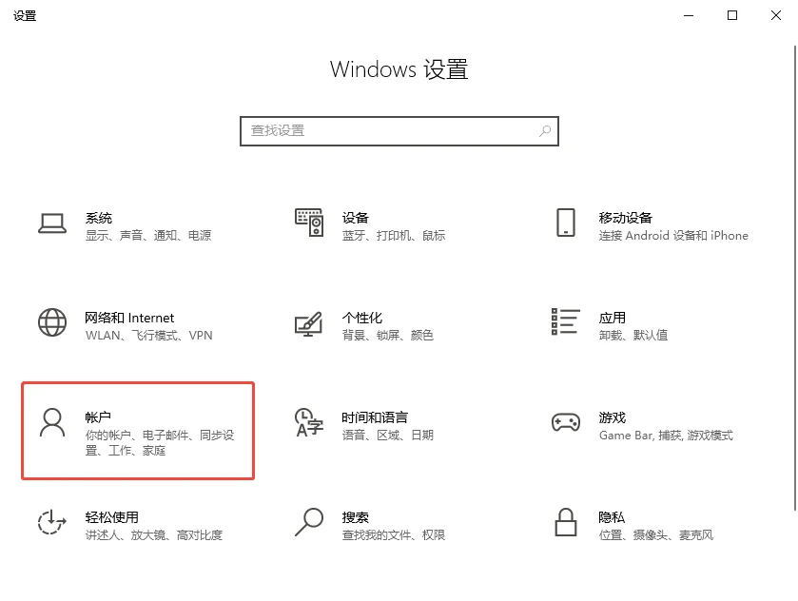Select the 网络和 Internet heading
The height and width of the screenshot is (601, 798).
point(129,318)
